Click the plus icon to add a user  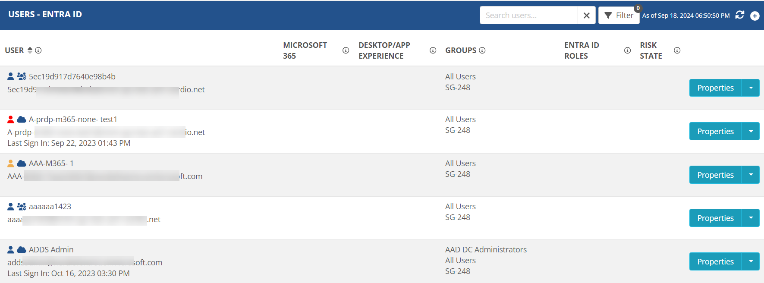point(755,16)
